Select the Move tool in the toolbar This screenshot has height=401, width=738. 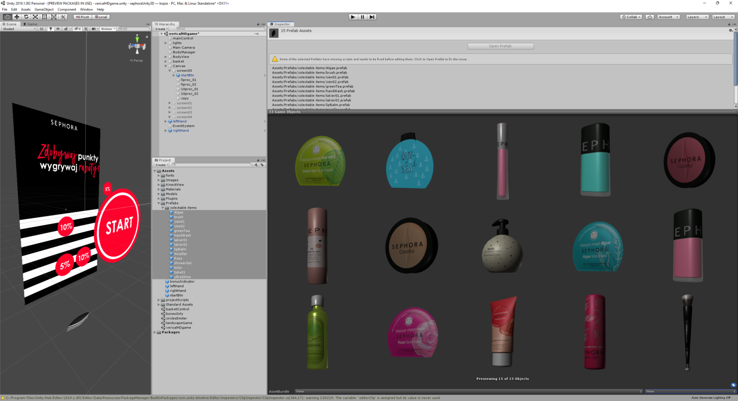17,17
